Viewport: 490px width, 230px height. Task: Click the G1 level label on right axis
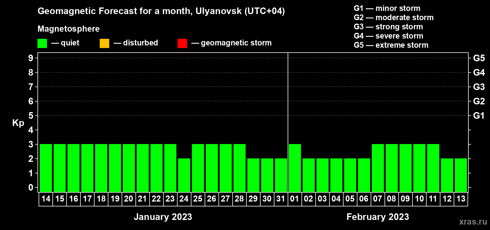tap(479, 116)
